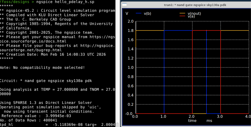
Task: Click the V unit label in plot
Action: click(x=127, y=13)
